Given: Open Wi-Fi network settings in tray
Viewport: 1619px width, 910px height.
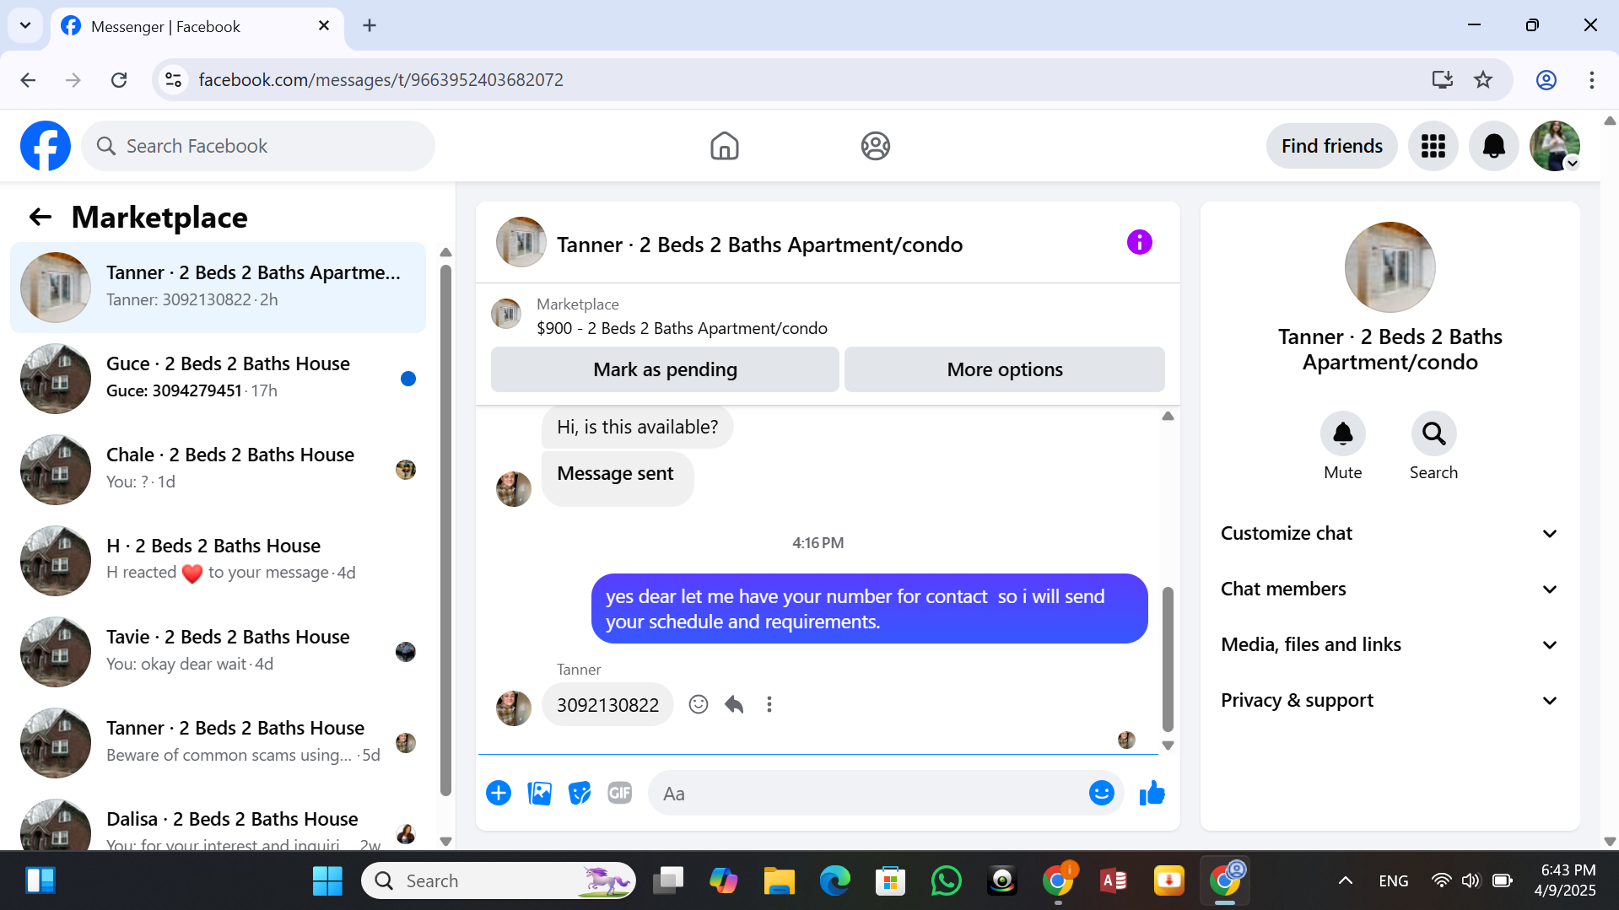Looking at the screenshot, I should [x=1441, y=880].
